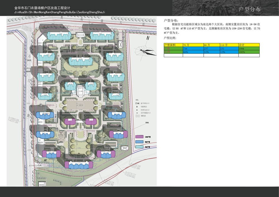
Task: Click the '户型比例:' heading text
Action: coord(170,38)
